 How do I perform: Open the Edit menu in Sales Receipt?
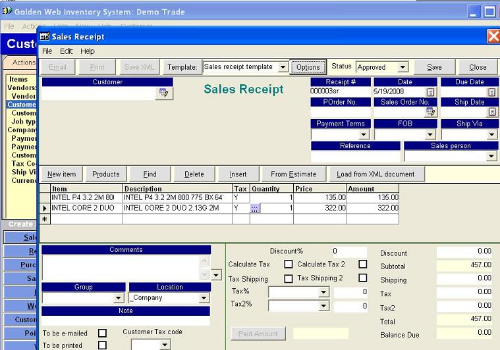pyautogui.click(x=67, y=51)
